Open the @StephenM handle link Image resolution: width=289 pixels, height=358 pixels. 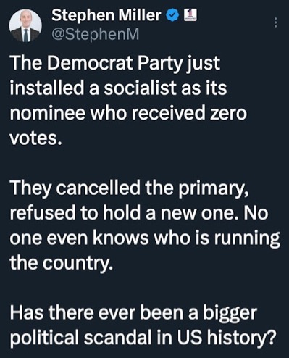(96, 34)
